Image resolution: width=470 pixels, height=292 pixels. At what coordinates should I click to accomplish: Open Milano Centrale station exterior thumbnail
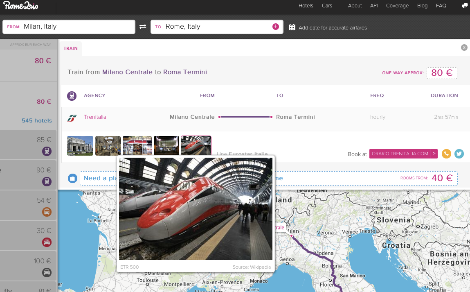pos(80,146)
